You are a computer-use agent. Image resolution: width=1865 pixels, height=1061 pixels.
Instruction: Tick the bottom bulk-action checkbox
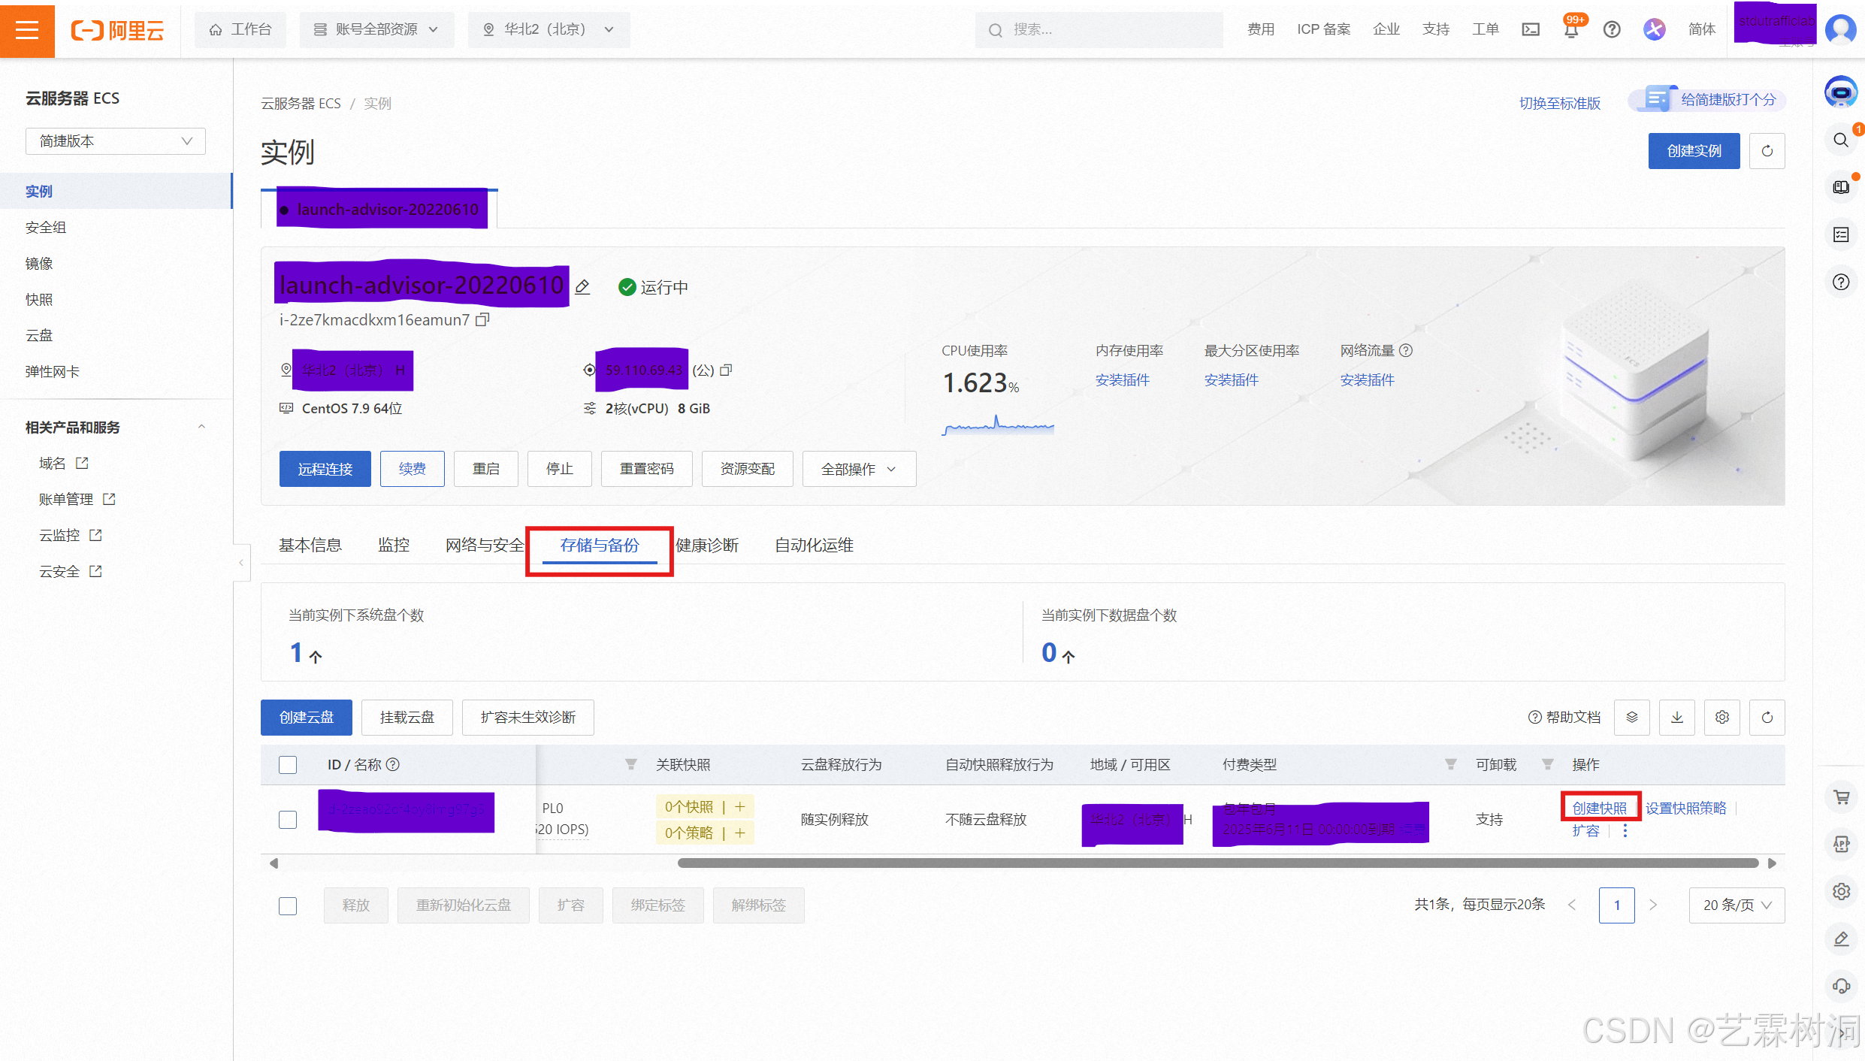click(288, 906)
